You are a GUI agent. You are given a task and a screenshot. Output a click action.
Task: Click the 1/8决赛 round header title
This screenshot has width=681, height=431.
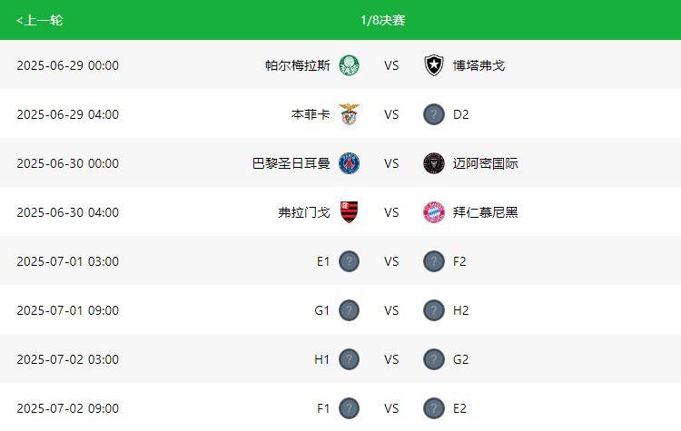(x=382, y=20)
